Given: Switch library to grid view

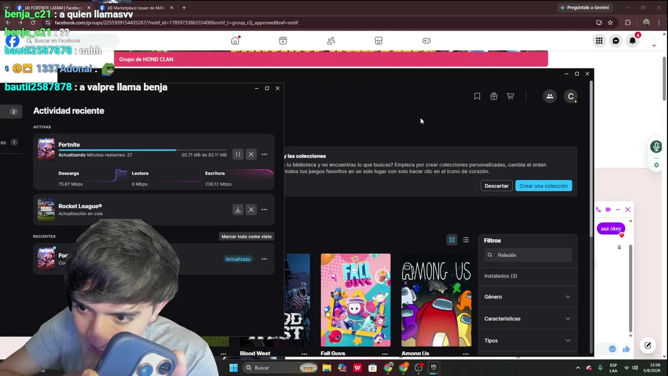Looking at the screenshot, I should click(x=452, y=240).
